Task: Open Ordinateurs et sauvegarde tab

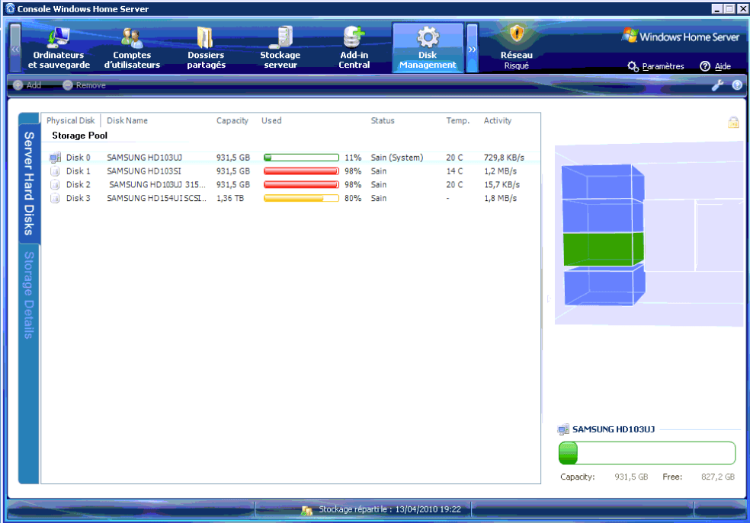Action: (x=59, y=48)
